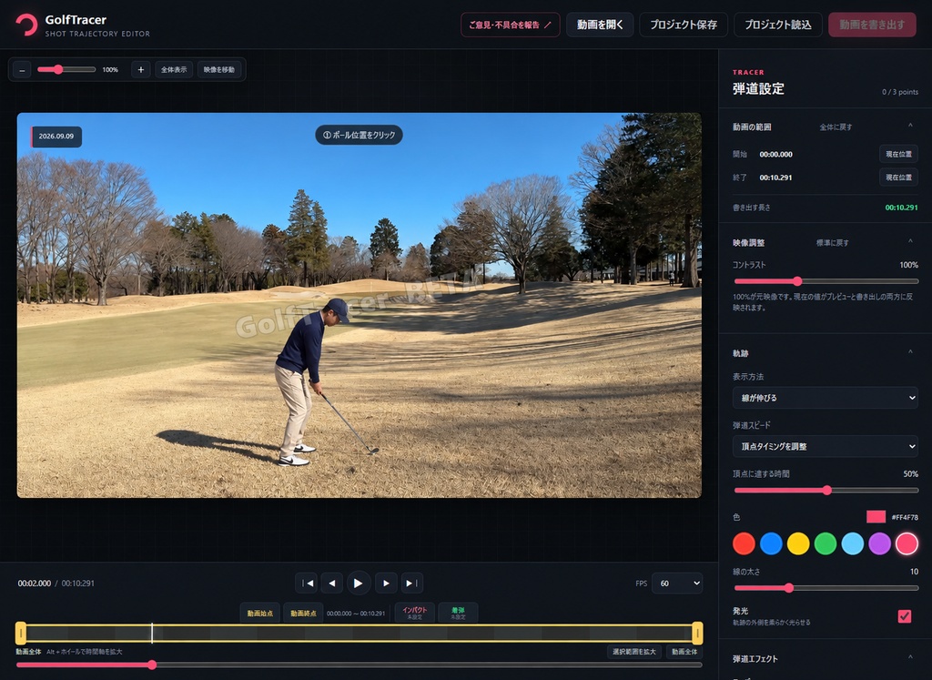Click the GolfTracer logo icon
Image resolution: width=932 pixels, height=680 pixels.
click(26, 25)
